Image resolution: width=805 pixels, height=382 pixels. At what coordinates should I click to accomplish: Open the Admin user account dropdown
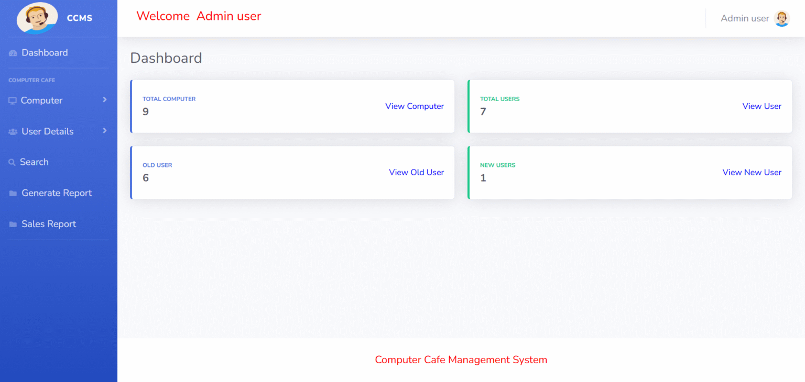point(745,18)
